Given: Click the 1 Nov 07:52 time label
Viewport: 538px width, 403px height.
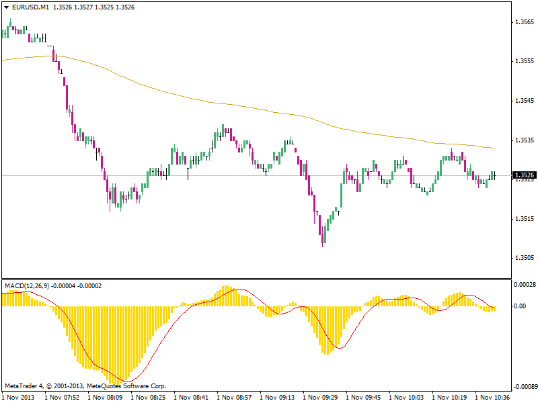Looking at the screenshot, I should [62, 397].
